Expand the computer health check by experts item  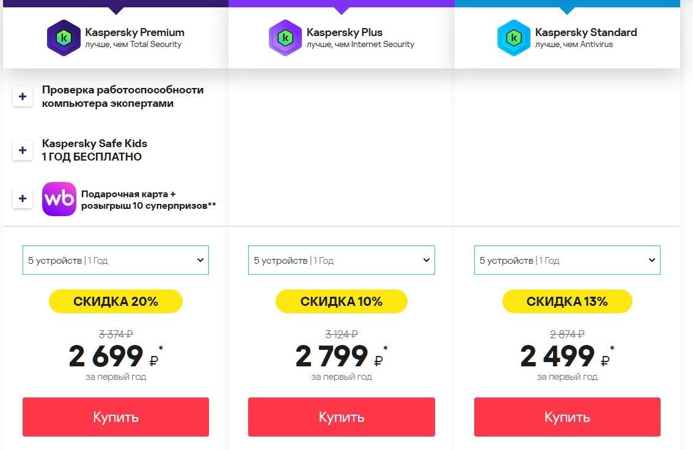[x=23, y=96]
